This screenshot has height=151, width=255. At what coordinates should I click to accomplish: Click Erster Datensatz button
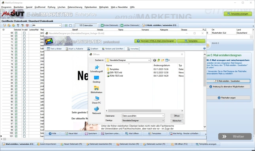click(x=110, y=25)
